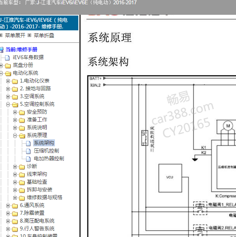Screen dimensions: 236x237
Task: Click the folder icon for 6.通风系统
Action: tap(15, 206)
